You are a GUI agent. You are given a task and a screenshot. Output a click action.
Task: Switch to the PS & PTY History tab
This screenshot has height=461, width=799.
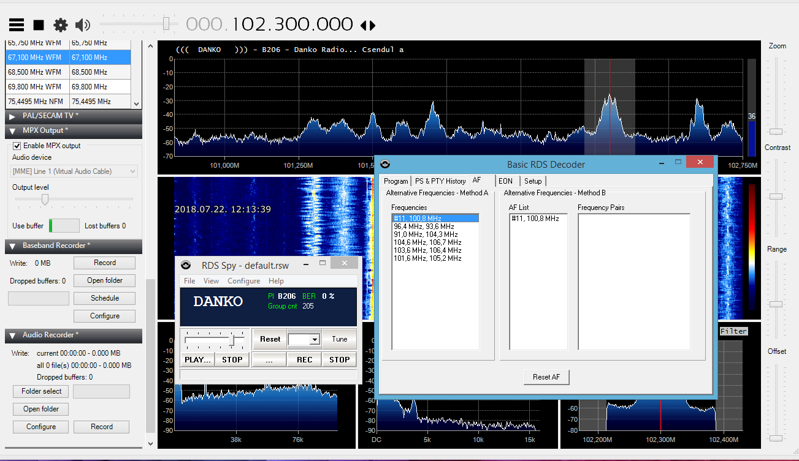coord(440,181)
